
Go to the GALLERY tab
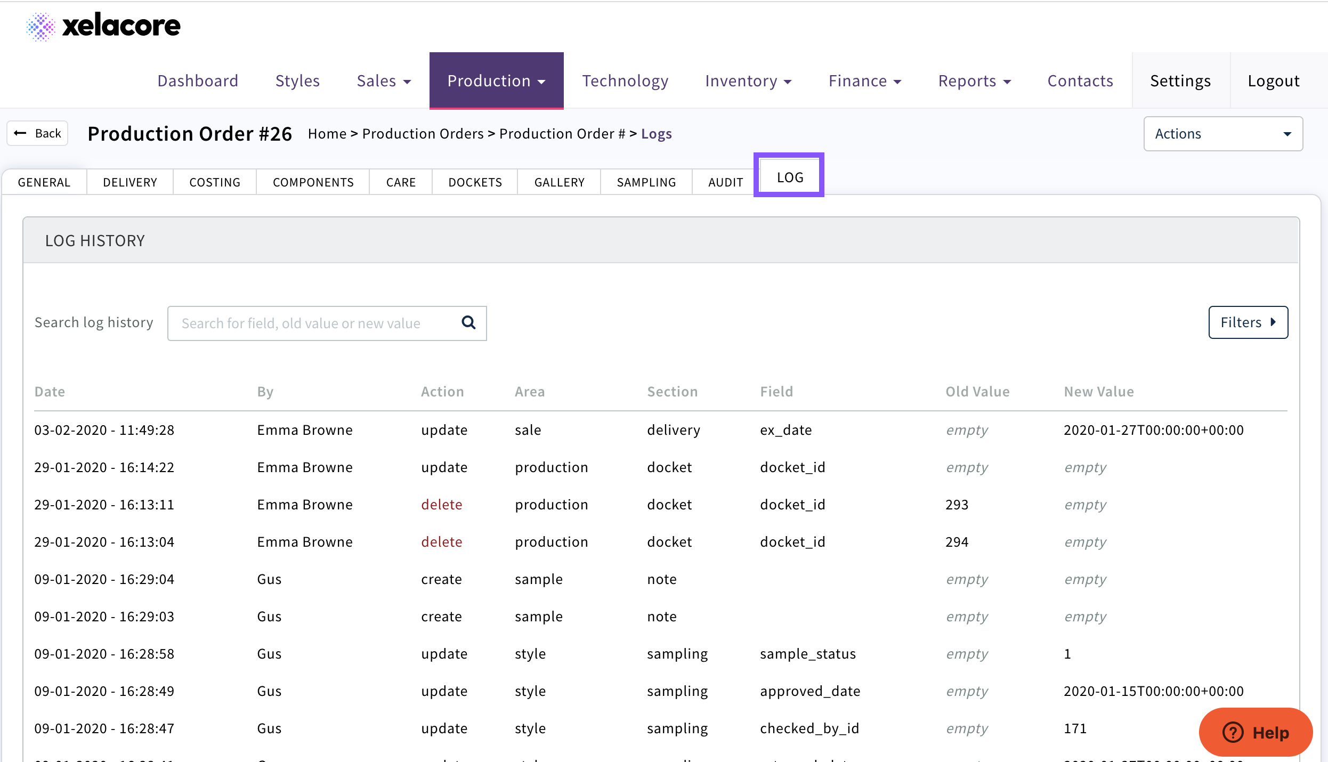(x=559, y=182)
